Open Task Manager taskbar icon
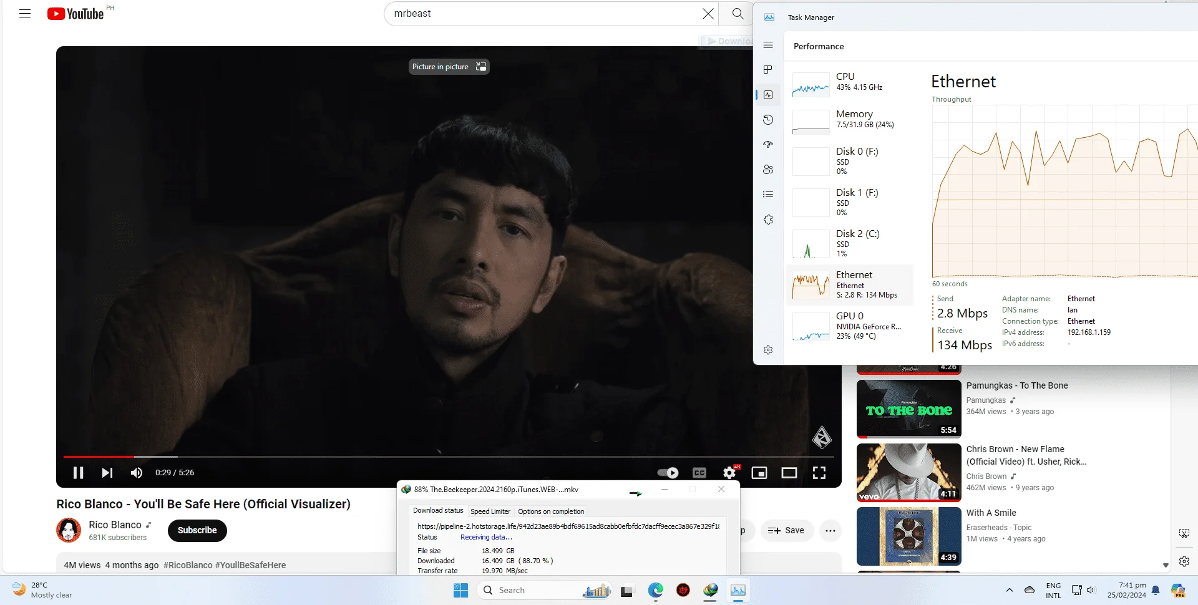 point(738,590)
